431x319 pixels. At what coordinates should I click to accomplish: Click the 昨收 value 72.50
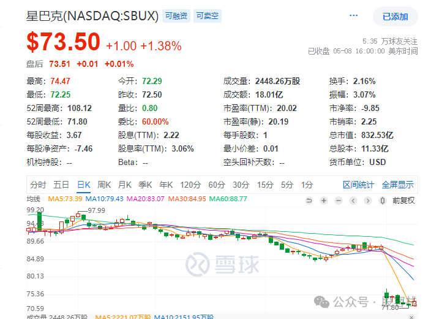pos(152,94)
